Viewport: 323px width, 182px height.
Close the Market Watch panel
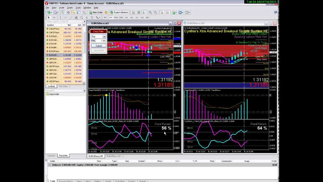84,22
